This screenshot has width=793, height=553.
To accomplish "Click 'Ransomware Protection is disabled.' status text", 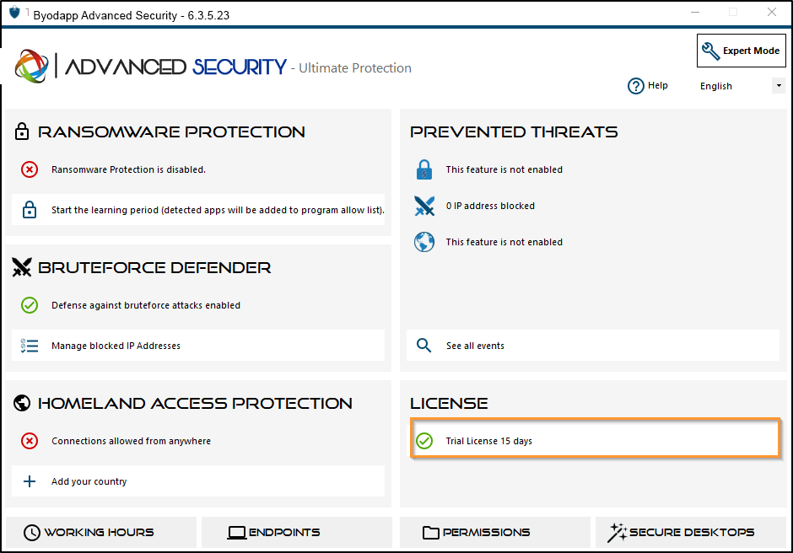I will [128, 169].
